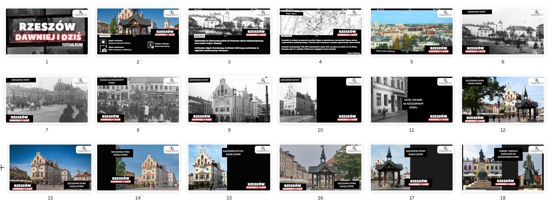Select slide 7 with horse carts in market
The height and width of the screenshot is (208, 552).
[x=47, y=99]
